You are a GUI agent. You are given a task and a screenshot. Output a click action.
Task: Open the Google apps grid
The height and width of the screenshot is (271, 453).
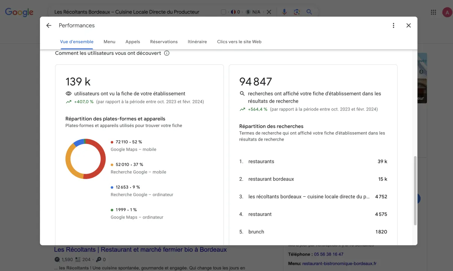(433, 12)
